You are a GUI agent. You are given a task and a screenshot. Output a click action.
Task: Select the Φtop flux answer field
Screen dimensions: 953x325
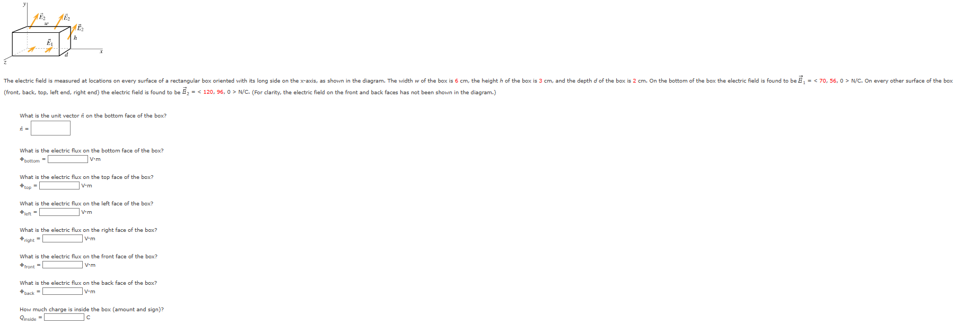point(59,185)
